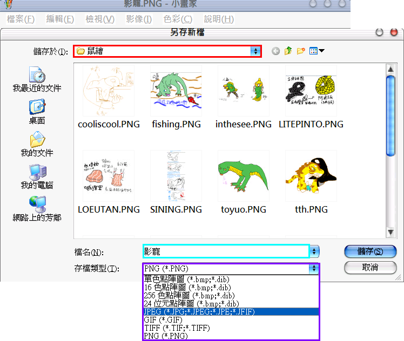Screen dimensions: 404x341
Task: Go up one folder level icon
Action: coord(288,51)
